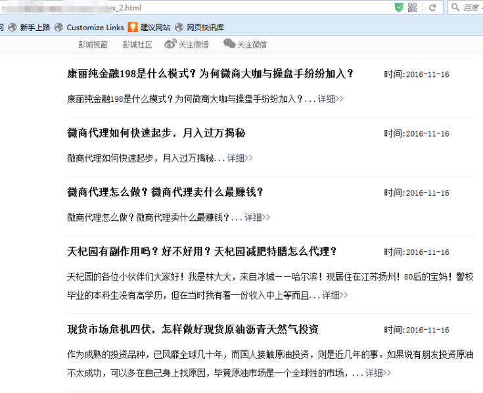Screen dimensions: 483x393
Task: Open 微商代理如何快速起步 article title
Action: (156, 133)
